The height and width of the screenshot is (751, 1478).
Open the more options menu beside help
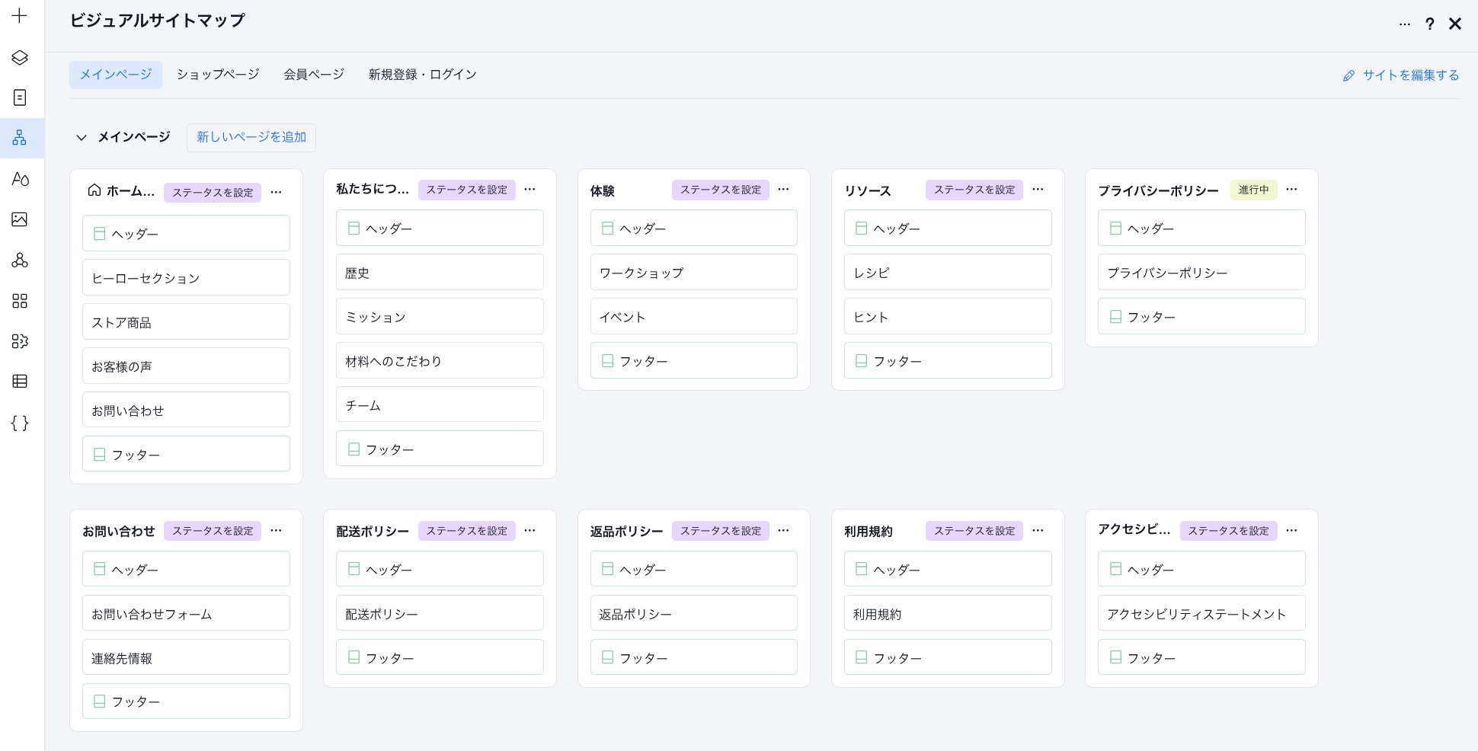click(1404, 24)
